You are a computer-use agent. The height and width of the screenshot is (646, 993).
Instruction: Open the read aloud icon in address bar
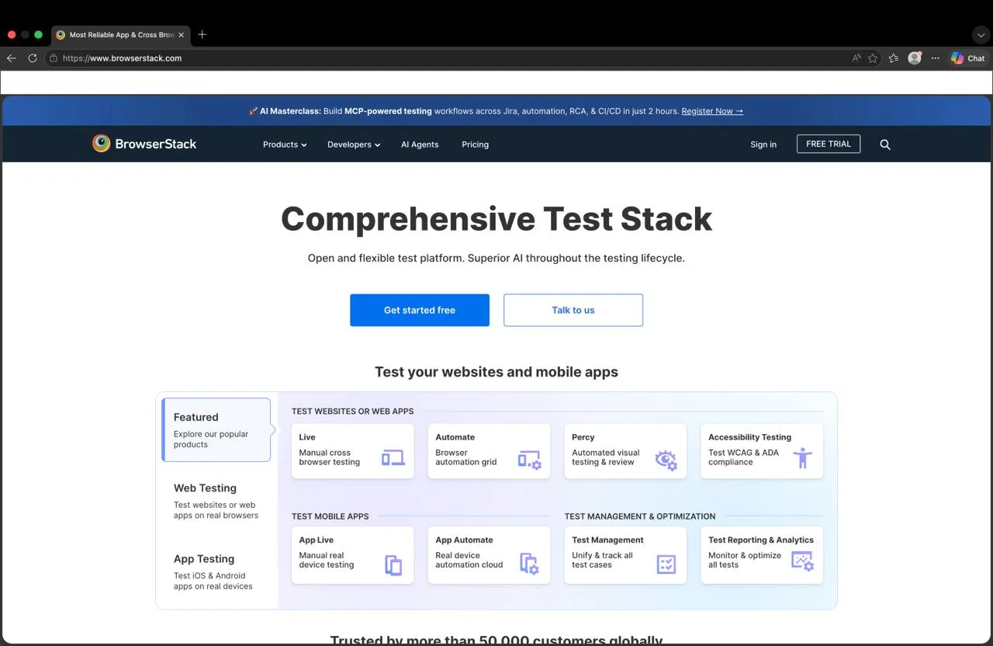(x=856, y=58)
